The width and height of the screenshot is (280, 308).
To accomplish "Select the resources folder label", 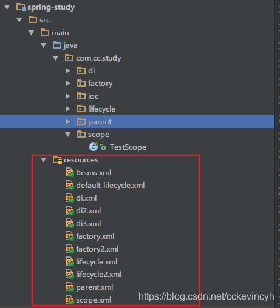I will pyautogui.click(x=81, y=160).
